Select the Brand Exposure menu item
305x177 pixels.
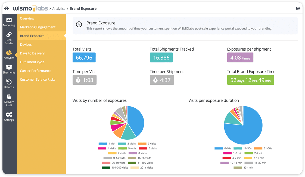click(42, 36)
